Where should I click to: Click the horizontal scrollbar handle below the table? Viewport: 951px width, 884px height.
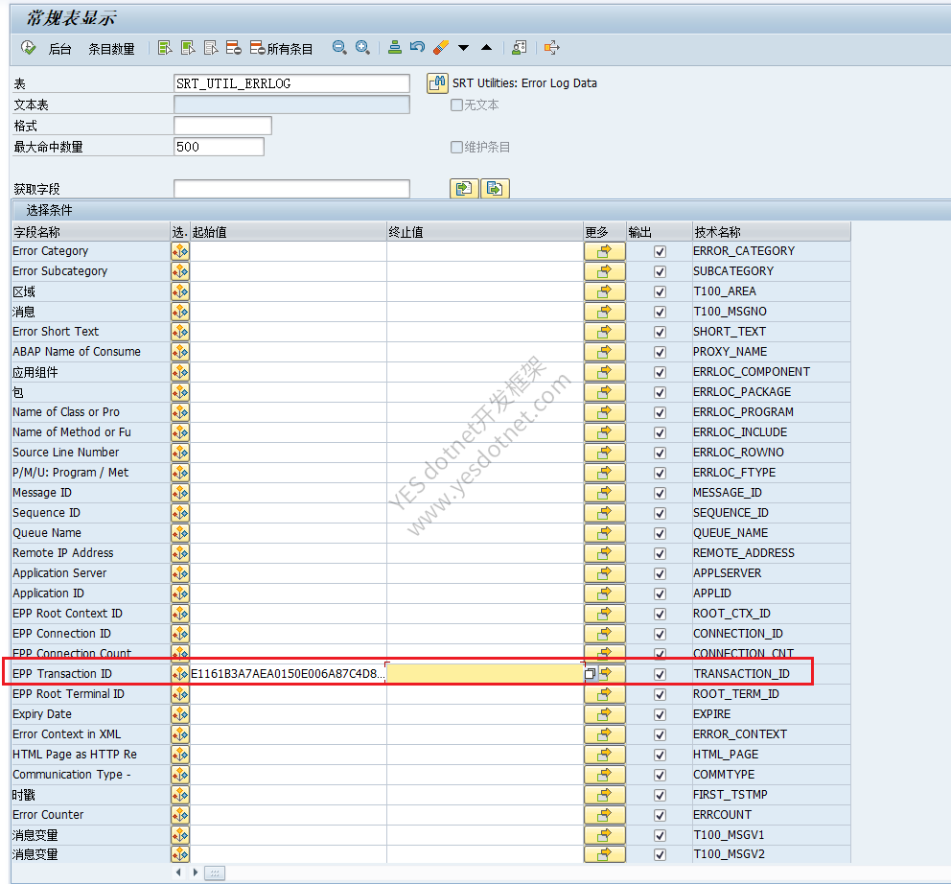tap(215, 873)
